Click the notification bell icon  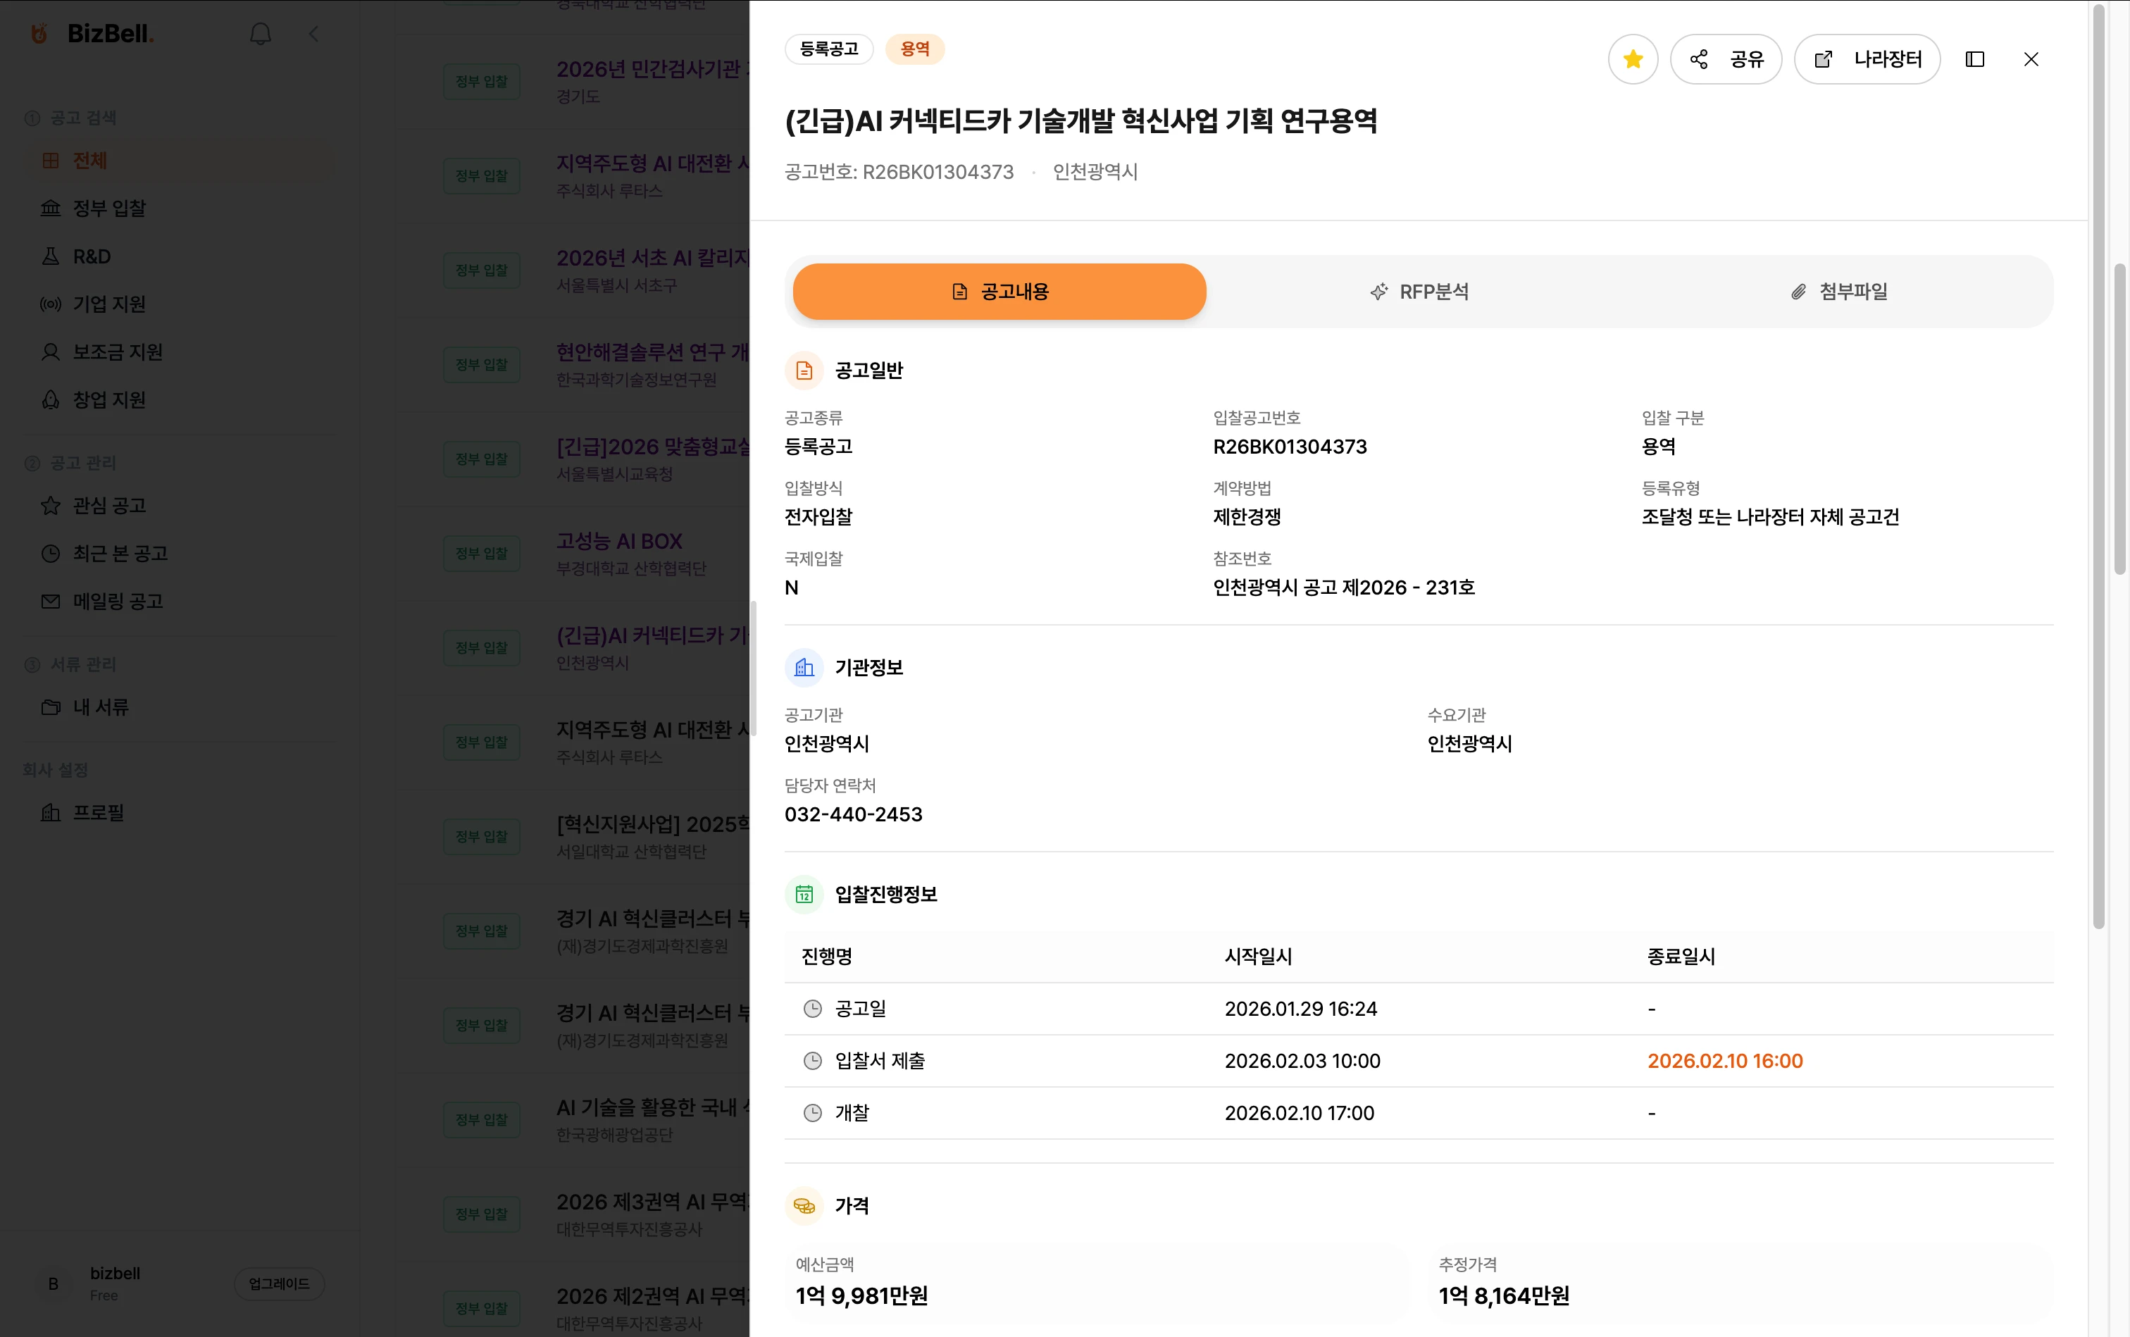[x=260, y=35]
